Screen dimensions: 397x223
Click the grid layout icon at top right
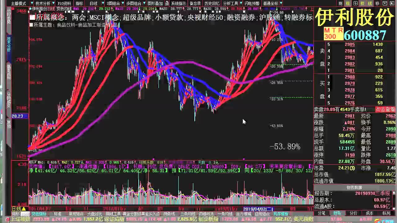(x=355, y=3)
